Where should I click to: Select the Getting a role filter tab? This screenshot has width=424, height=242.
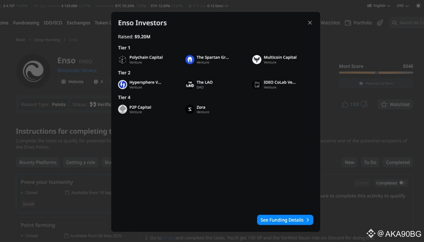pyautogui.click(x=80, y=162)
